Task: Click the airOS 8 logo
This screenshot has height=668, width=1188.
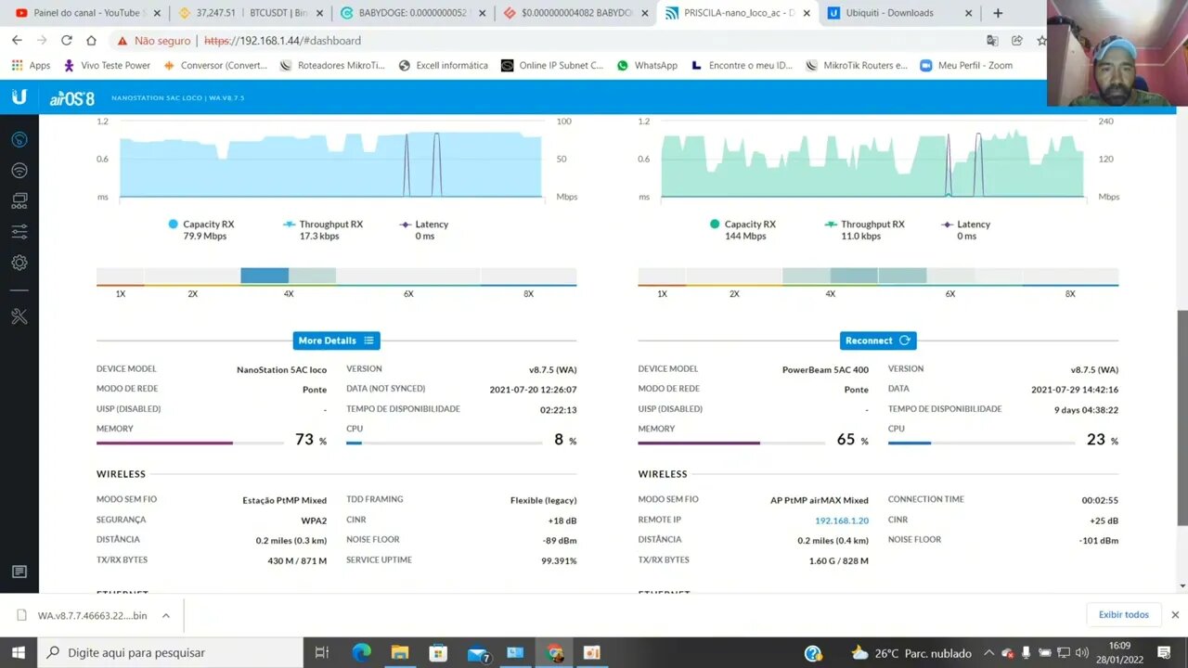Action: [71, 97]
